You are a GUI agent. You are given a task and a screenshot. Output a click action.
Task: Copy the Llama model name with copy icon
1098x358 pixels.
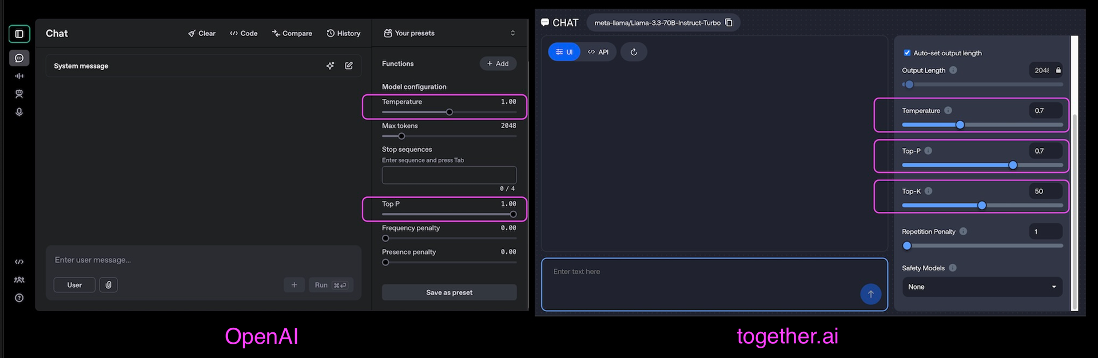[729, 23]
